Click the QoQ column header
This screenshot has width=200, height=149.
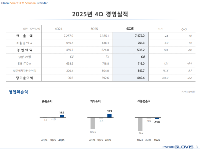point(184,29)
